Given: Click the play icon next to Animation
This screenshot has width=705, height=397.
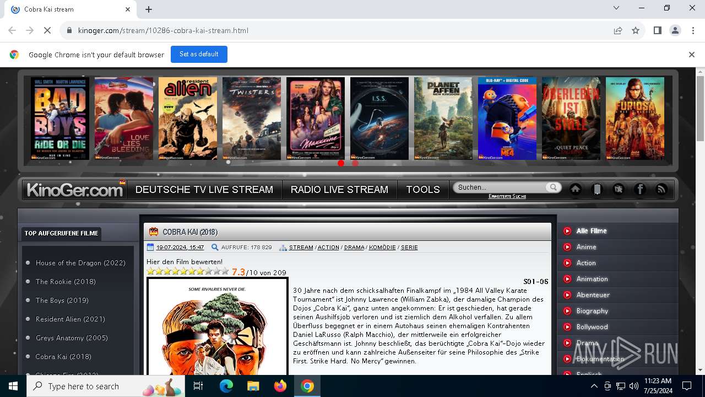Looking at the screenshot, I should click(567, 279).
